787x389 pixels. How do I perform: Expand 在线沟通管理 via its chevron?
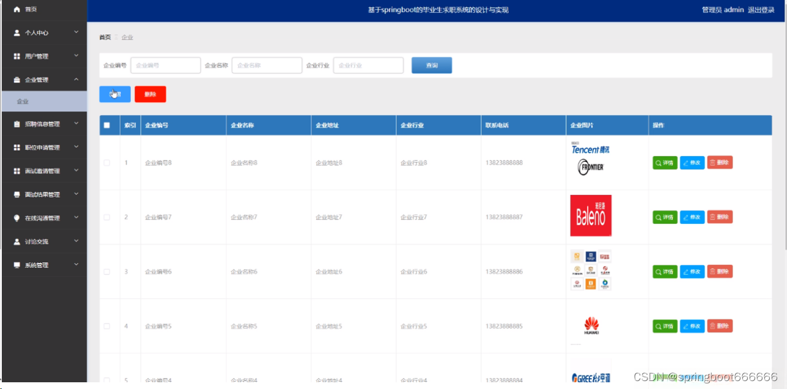coord(76,217)
